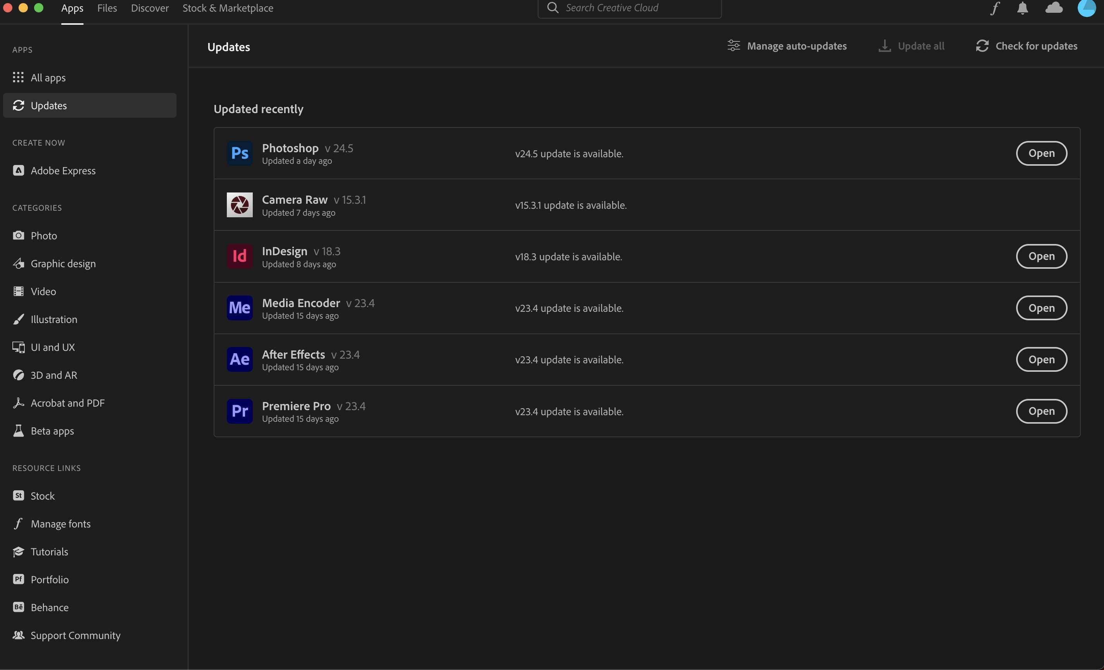The height and width of the screenshot is (670, 1104).
Task: Select the Adobe Express icon in sidebar
Action: (18, 170)
